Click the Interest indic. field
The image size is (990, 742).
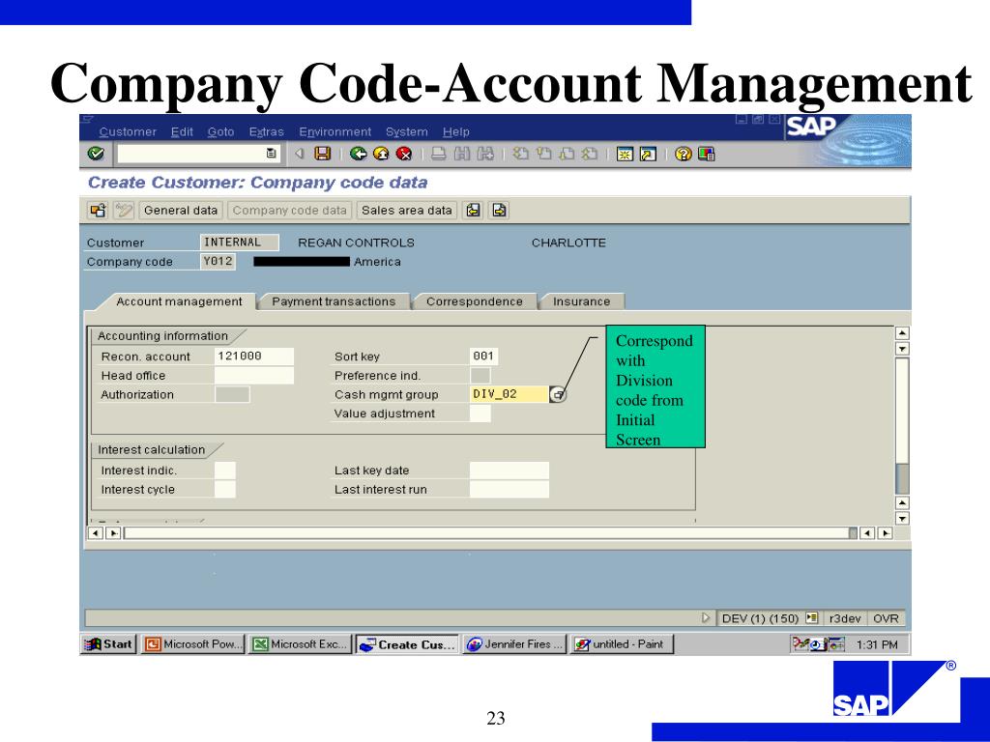click(224, 471)
